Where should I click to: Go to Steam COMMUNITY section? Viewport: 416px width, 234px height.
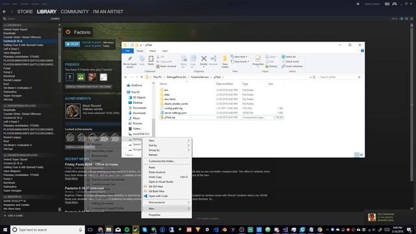tap(75, 12)
